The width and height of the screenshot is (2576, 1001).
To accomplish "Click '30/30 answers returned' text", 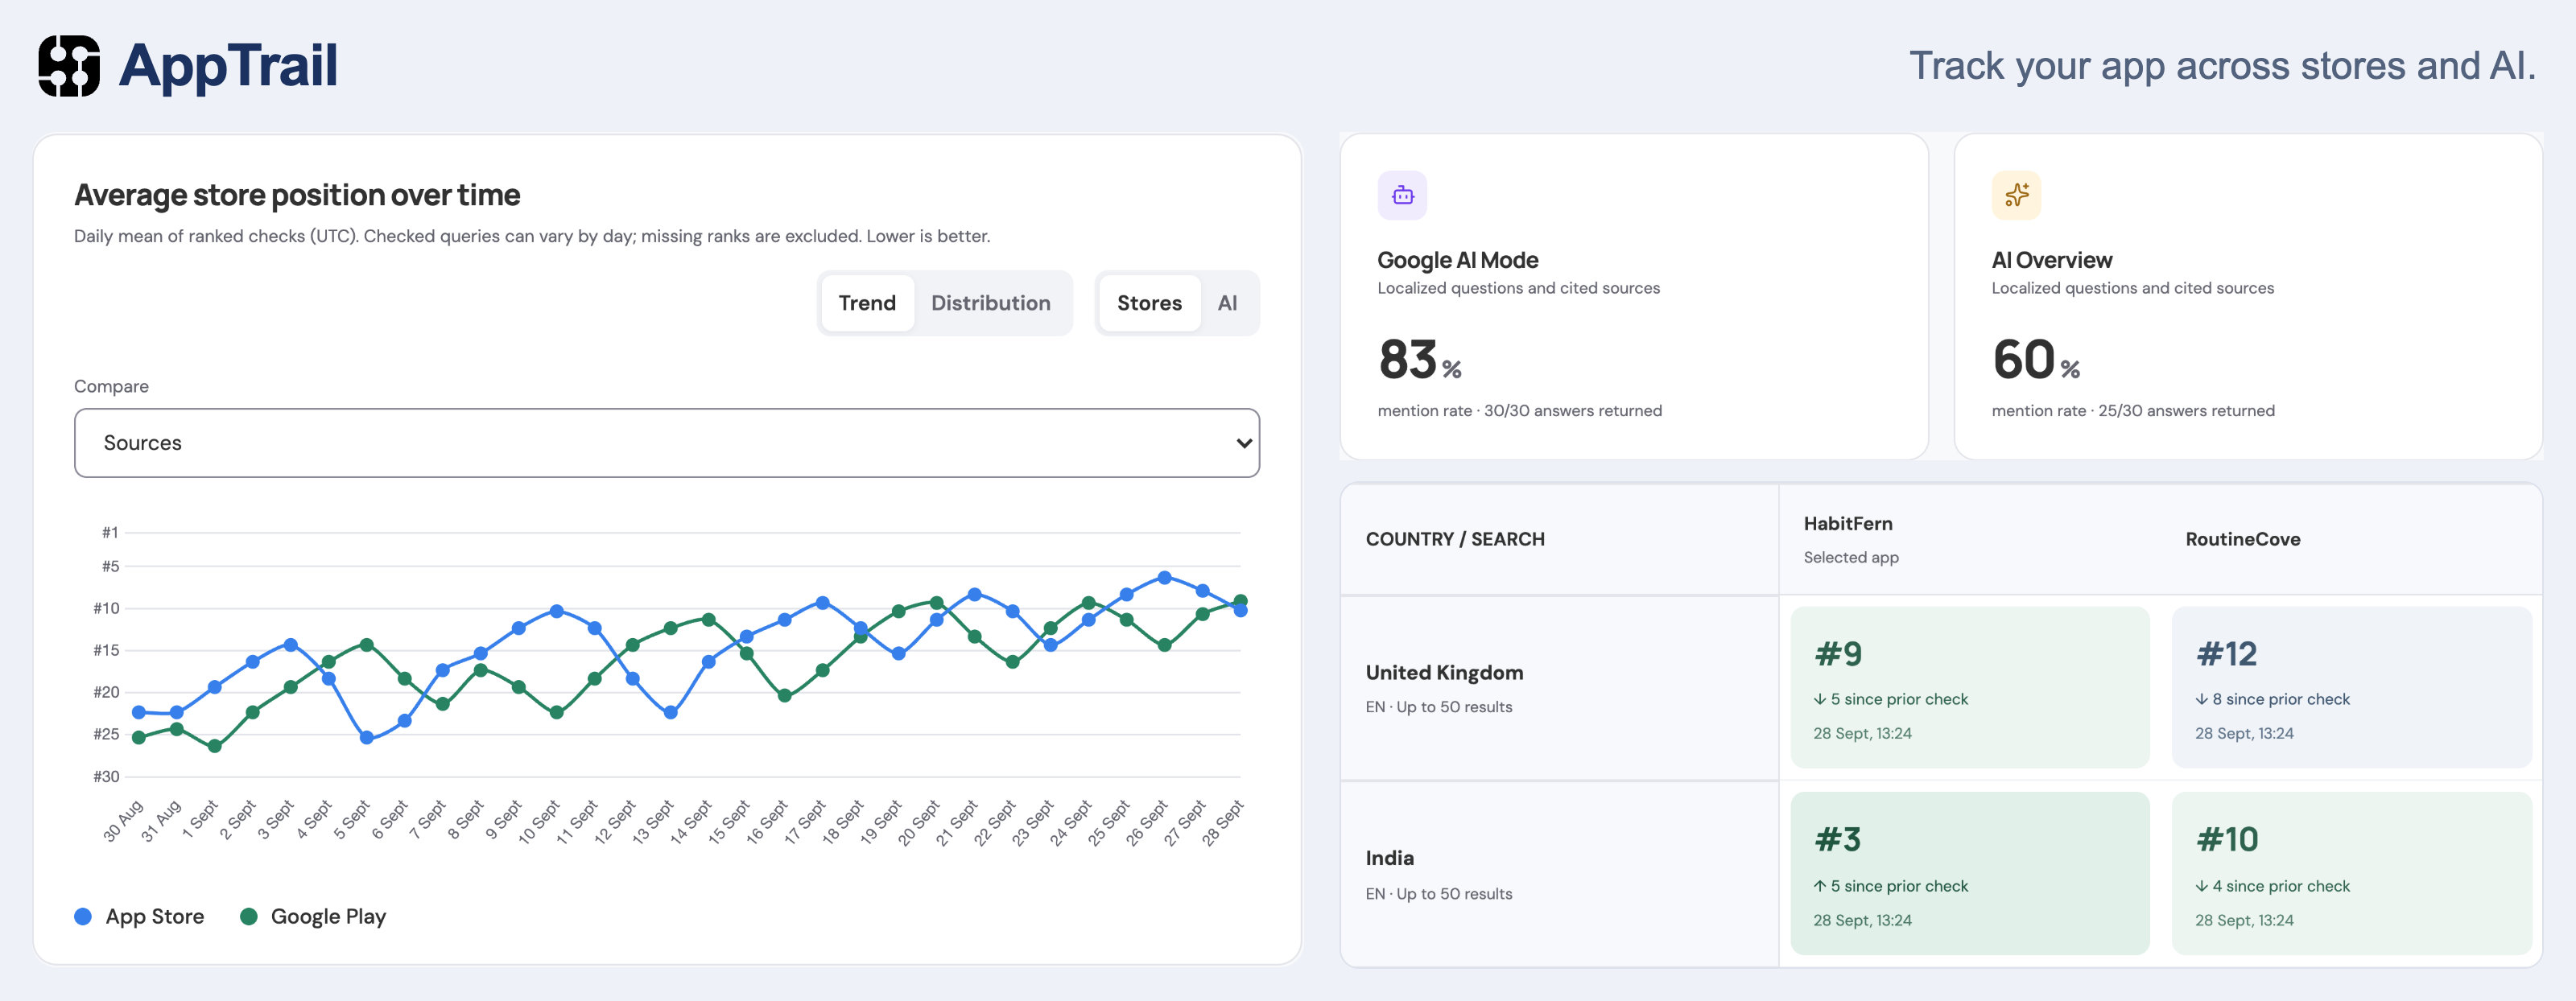I will 1572,411.
